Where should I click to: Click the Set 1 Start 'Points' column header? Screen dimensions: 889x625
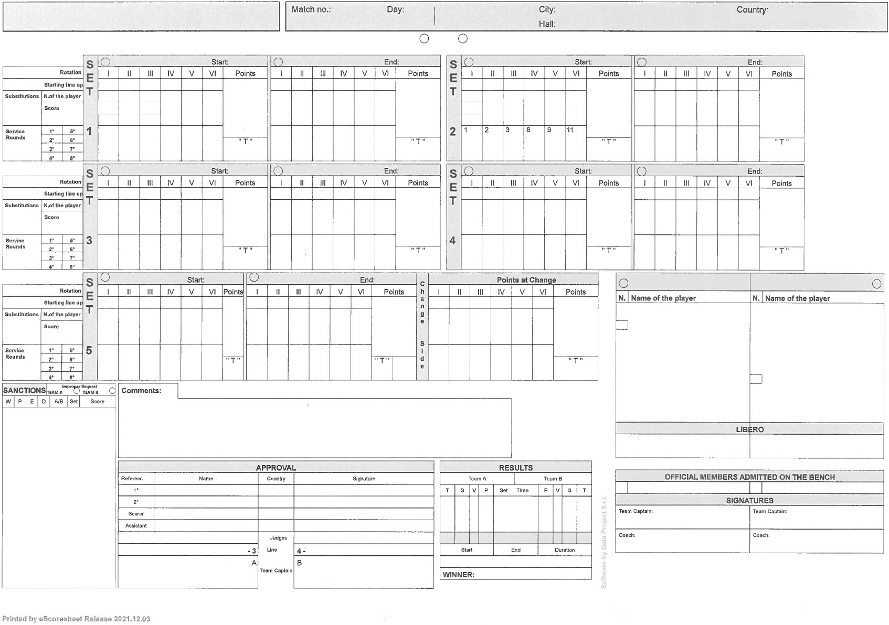pyautogui.click(x=245, y=73)
